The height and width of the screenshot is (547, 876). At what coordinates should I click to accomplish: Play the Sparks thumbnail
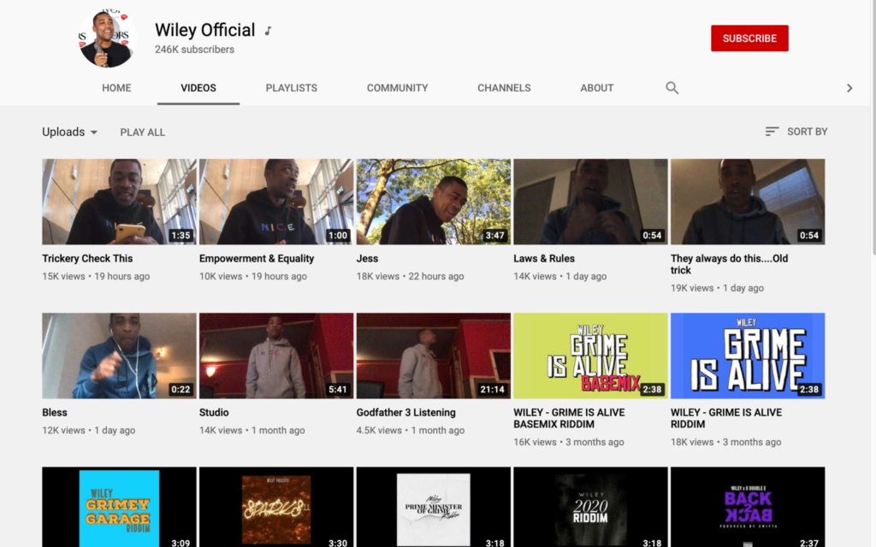[x=276, y=507]
